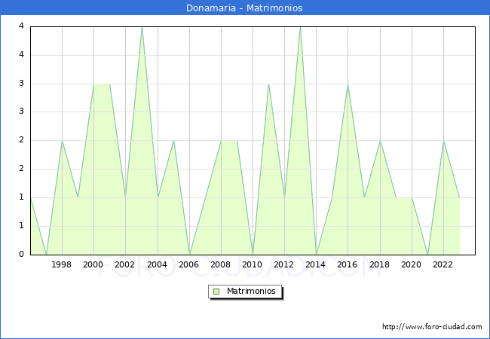Viewport: 490px width, 339px height.
Task: Click the x-axis label 2006
Action: pos(188,264)
